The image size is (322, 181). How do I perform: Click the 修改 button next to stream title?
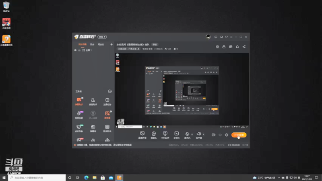[x=155, y=45]
